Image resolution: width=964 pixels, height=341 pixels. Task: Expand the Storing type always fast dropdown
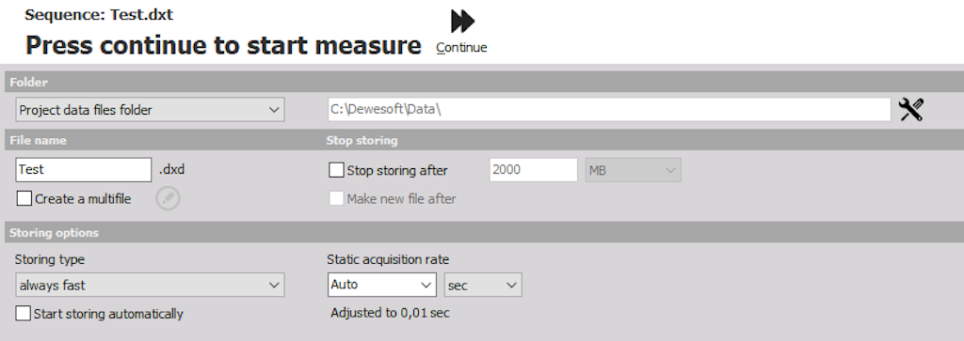point(150,286)
